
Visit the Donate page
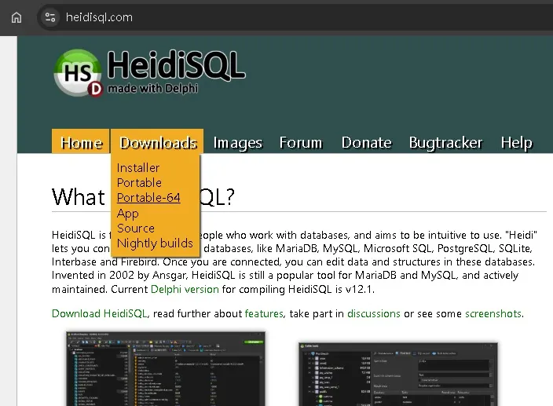(366, 142)
